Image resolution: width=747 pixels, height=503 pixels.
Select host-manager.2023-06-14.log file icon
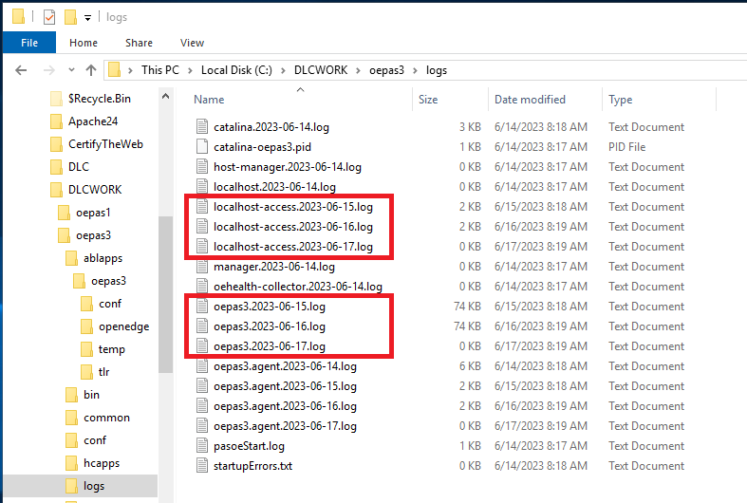pos(202,167)
